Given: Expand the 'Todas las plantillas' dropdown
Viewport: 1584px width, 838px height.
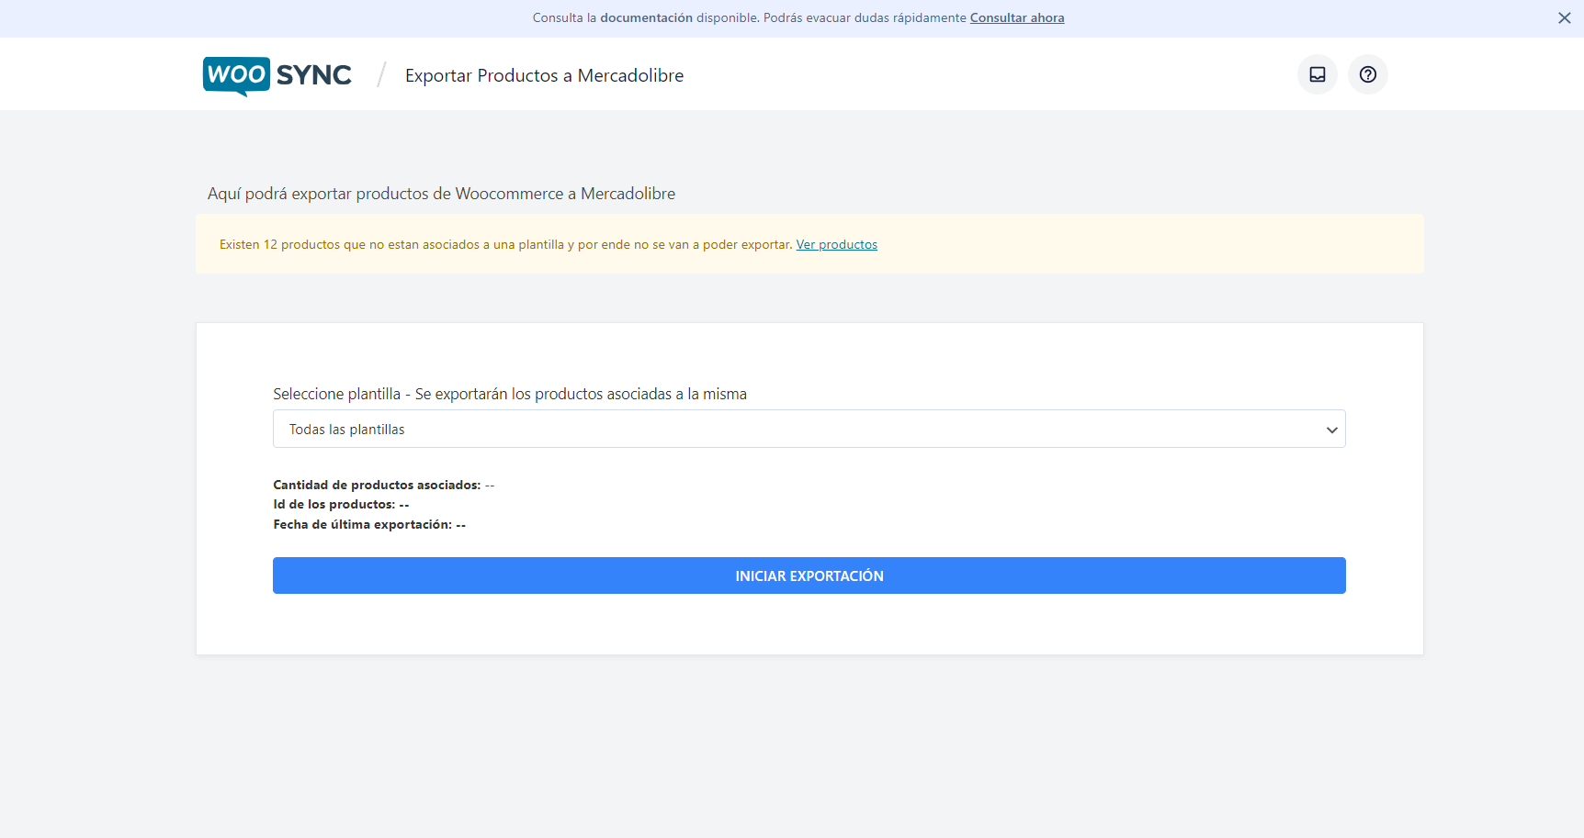Looking at the screenshot, I should [x=809, y=429].
